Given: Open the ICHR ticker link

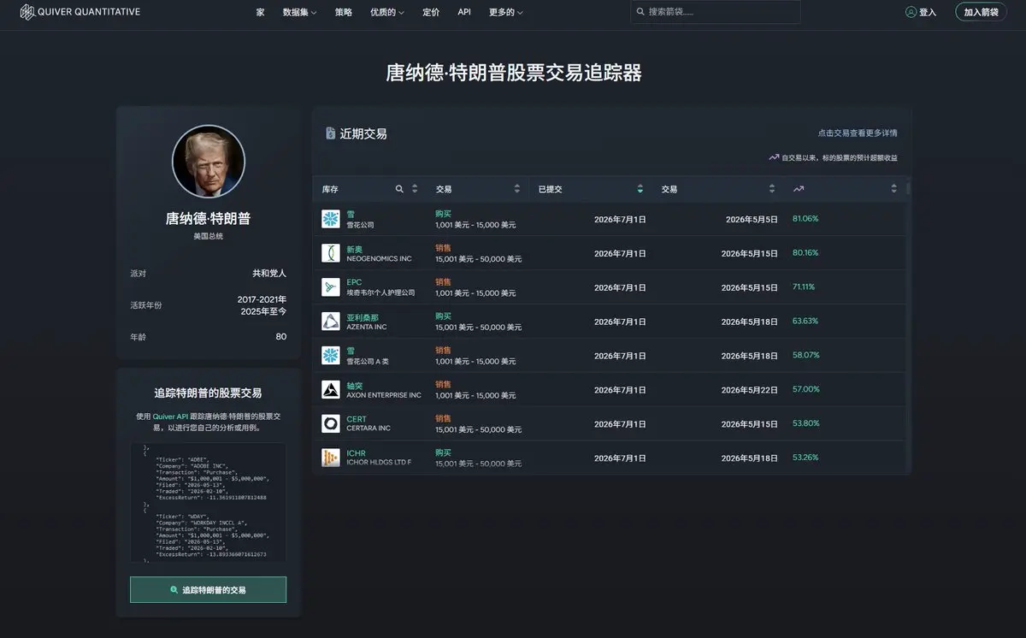Looking at the screenshot, I should [x=356, y=453].
